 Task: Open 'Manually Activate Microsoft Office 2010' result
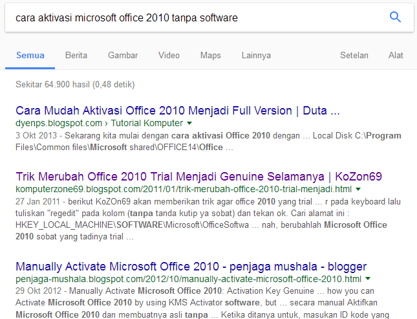[191, 267]
